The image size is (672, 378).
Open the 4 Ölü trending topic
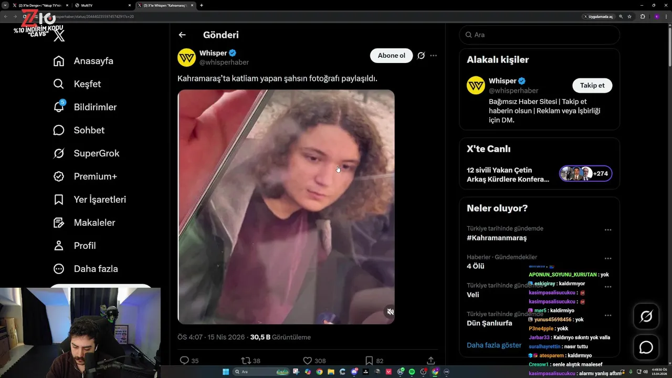(x=476, y=266)
